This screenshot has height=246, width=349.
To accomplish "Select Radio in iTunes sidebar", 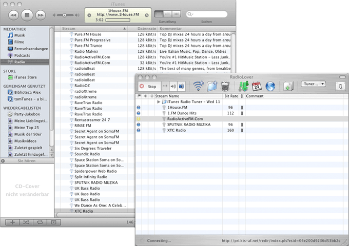I will tap(25, 62).
